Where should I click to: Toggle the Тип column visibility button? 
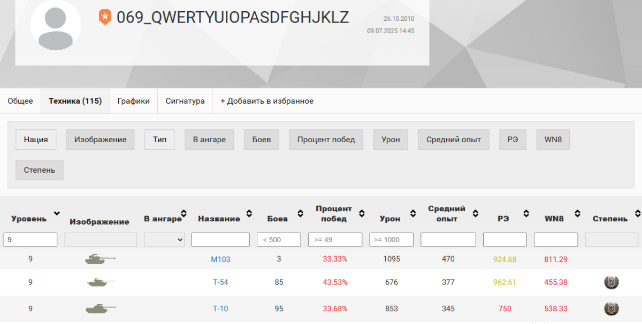click(159, 140)
